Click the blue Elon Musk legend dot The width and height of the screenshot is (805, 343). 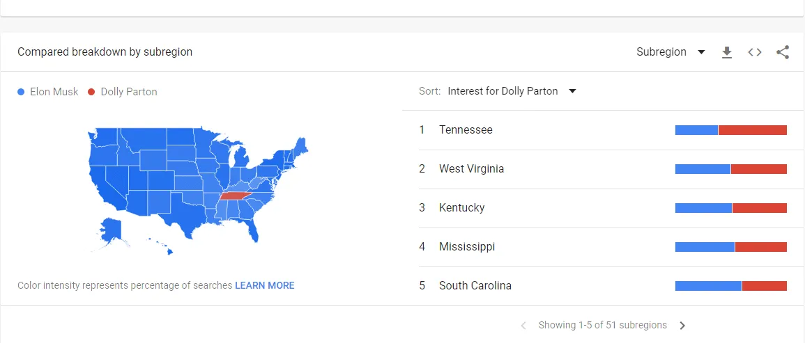click(x=22, y=92)
